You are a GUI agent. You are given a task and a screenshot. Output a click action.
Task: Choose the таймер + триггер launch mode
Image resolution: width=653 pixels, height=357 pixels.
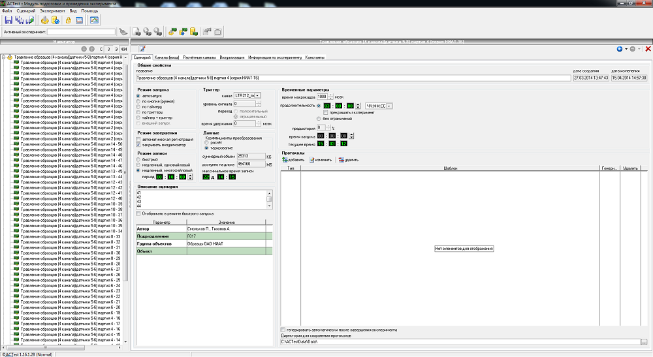click(138, 117)
